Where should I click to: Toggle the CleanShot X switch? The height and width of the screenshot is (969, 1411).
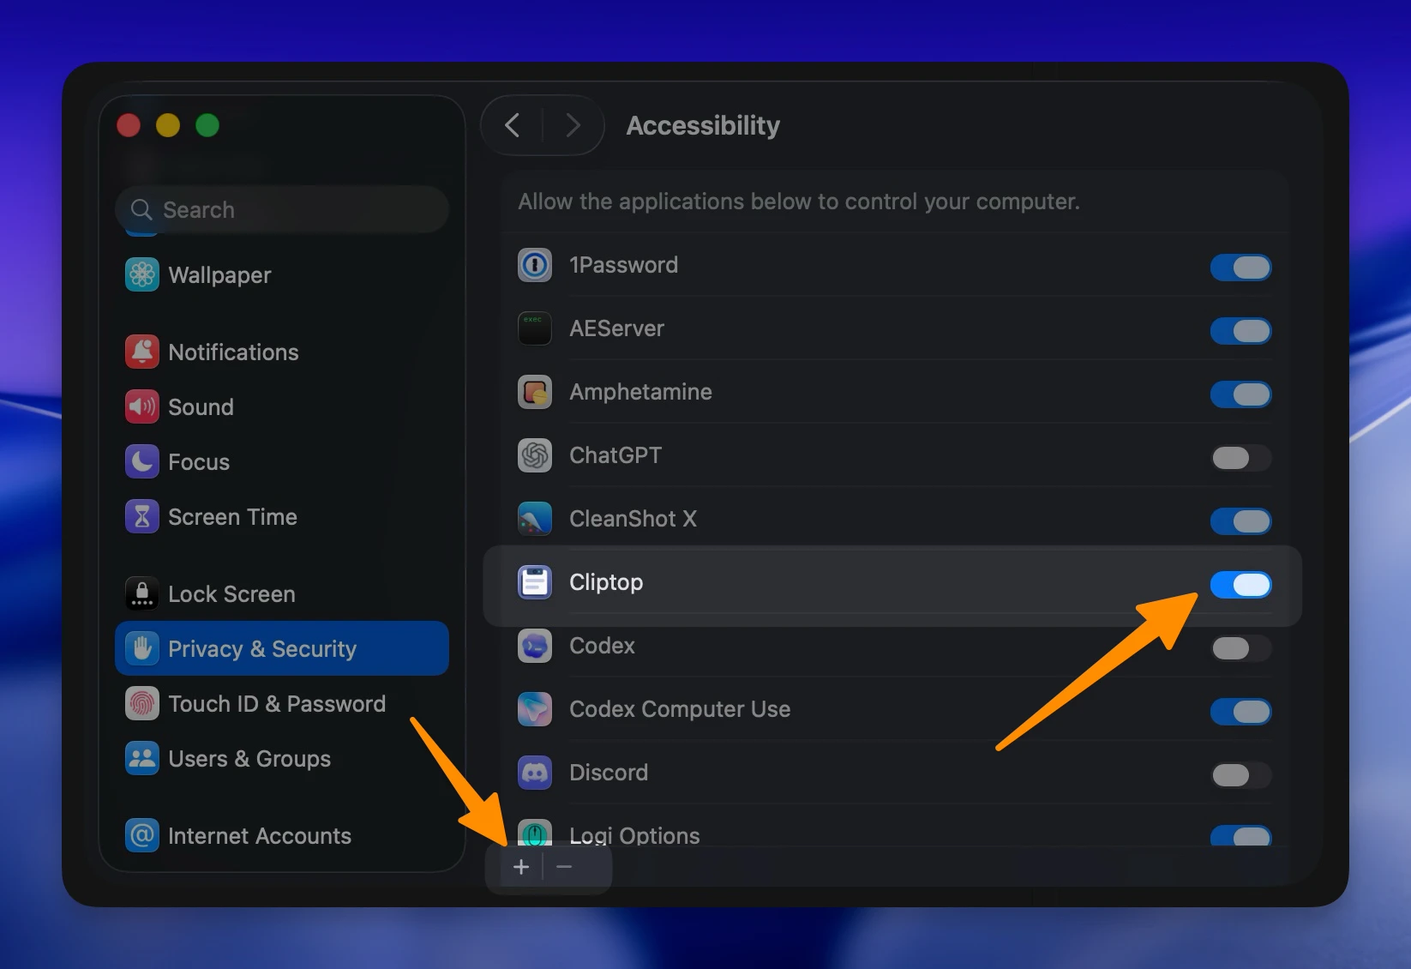(1240, 521)
